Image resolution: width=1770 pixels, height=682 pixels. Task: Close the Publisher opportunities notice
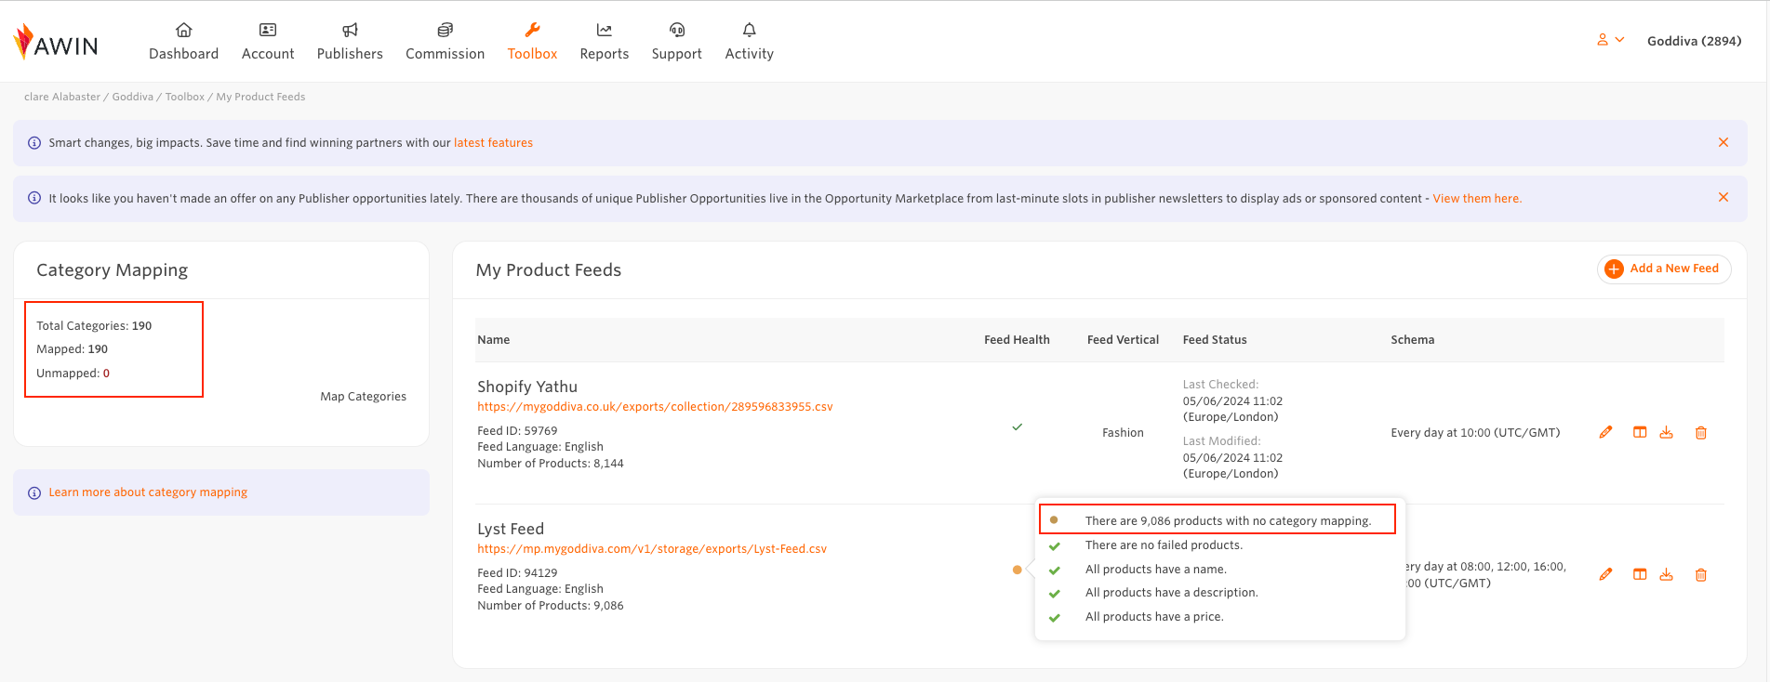(x=1723, y=197)
